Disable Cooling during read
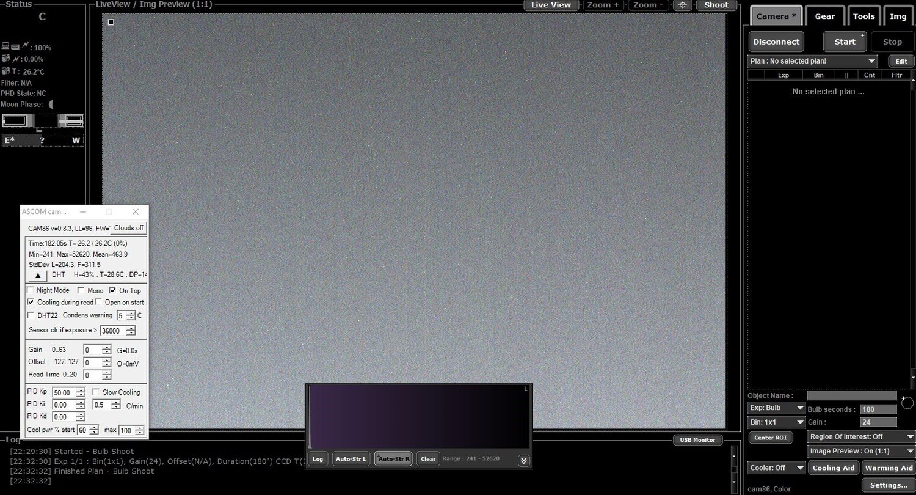 pyautogui.click(x=31, y=302)
